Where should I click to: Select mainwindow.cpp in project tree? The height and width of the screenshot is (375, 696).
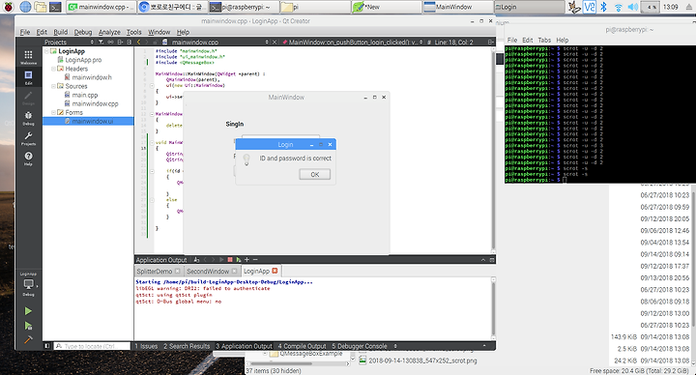click(x=95, y=103)
